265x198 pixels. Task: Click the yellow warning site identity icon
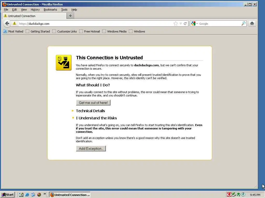14,23
